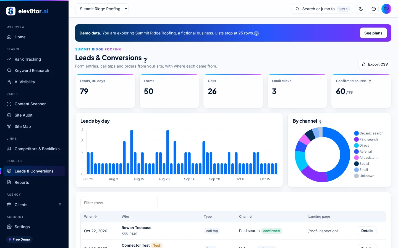Click the Oct 22, 2026 date cell

click(x=96, y=231)
